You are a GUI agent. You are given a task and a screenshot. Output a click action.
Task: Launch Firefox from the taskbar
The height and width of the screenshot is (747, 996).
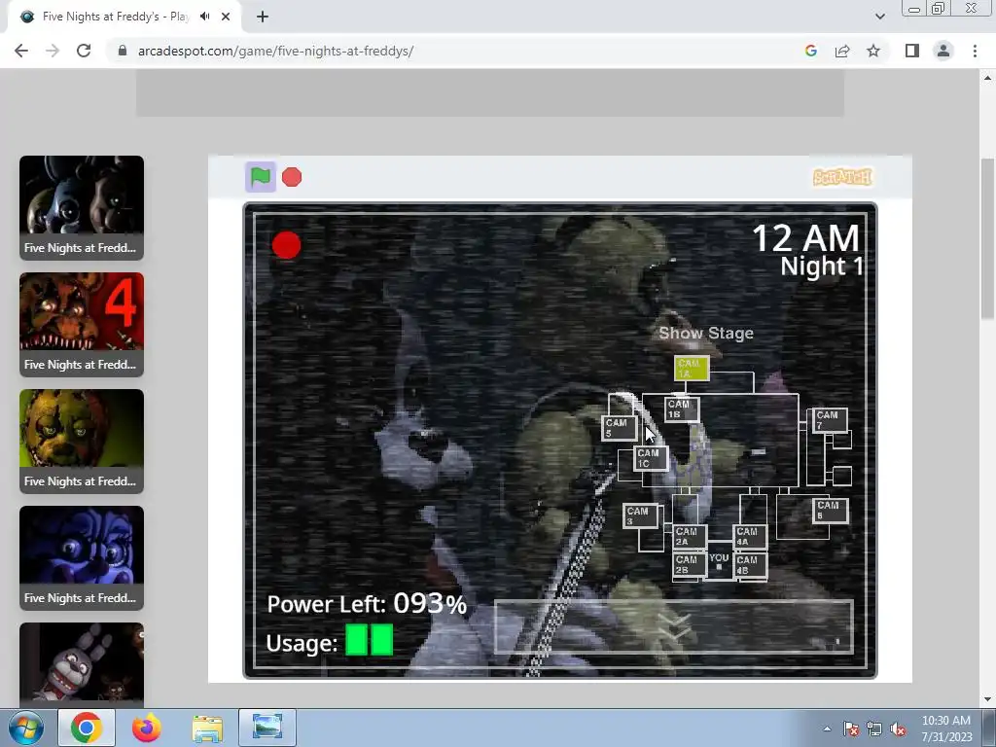click(x=147, y=728)
